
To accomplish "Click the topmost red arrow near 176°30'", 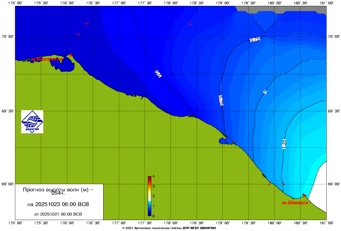I will [x=86, y=24].
